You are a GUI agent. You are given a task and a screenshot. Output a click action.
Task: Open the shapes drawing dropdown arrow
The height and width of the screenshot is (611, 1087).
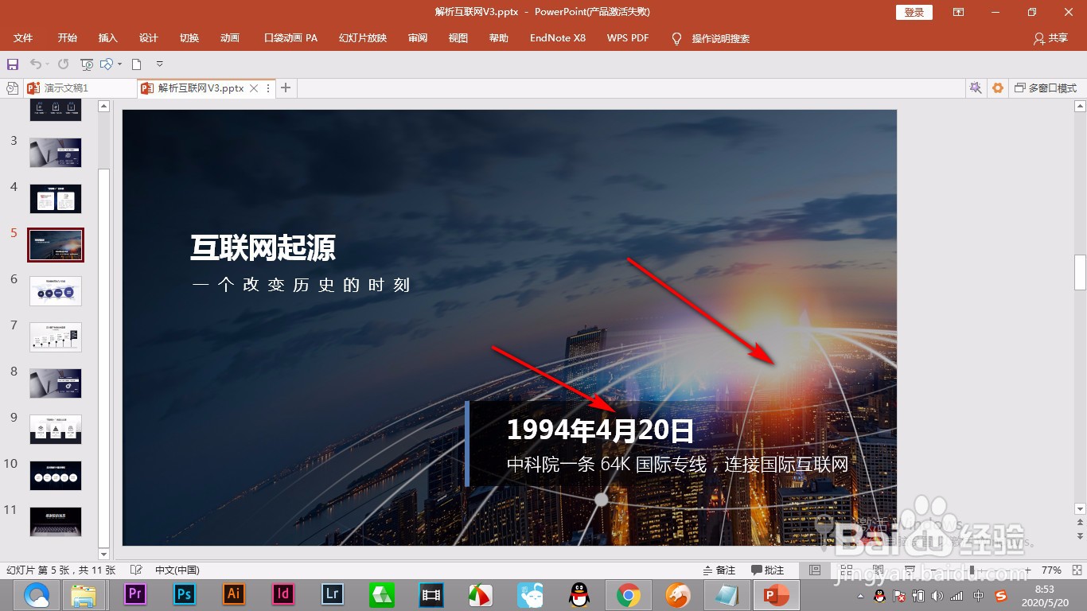pos(120,64)
